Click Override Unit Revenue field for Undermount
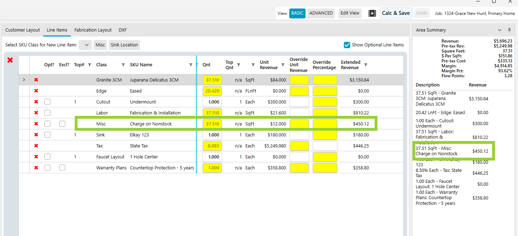The image size is (518, 236). [x=299, y=102]
